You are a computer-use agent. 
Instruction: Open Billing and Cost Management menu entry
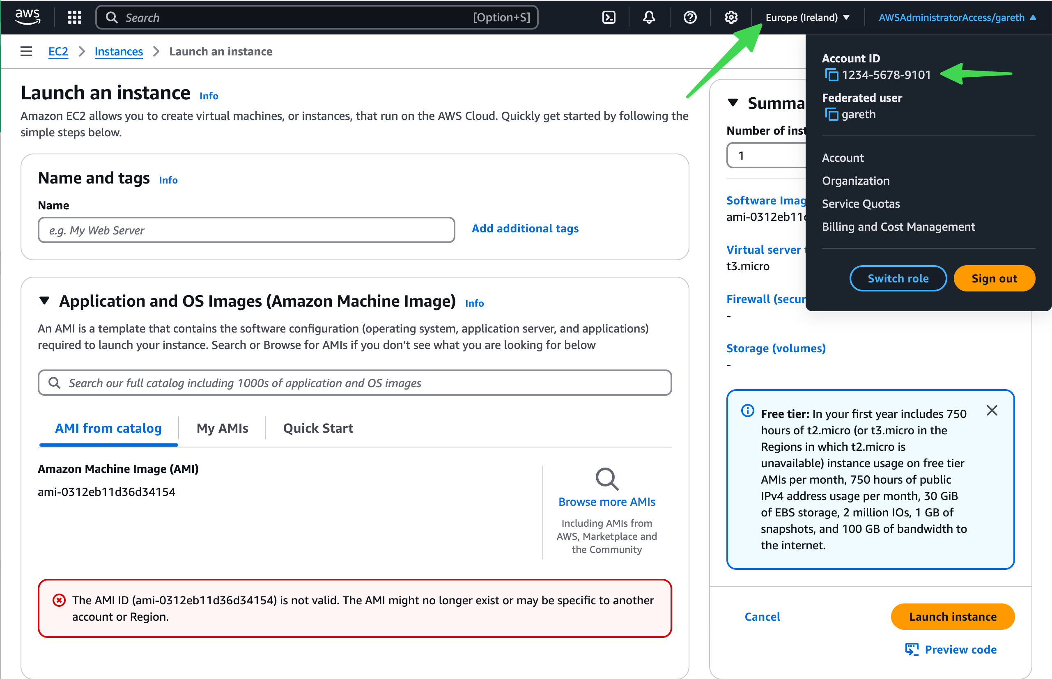(898, 227)
